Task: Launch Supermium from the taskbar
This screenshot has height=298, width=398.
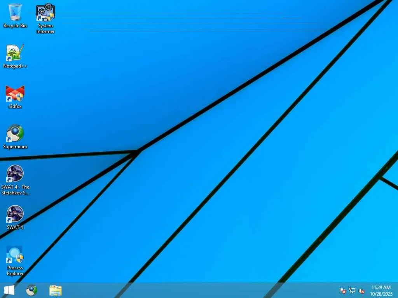Action: [x=31, y=290]
